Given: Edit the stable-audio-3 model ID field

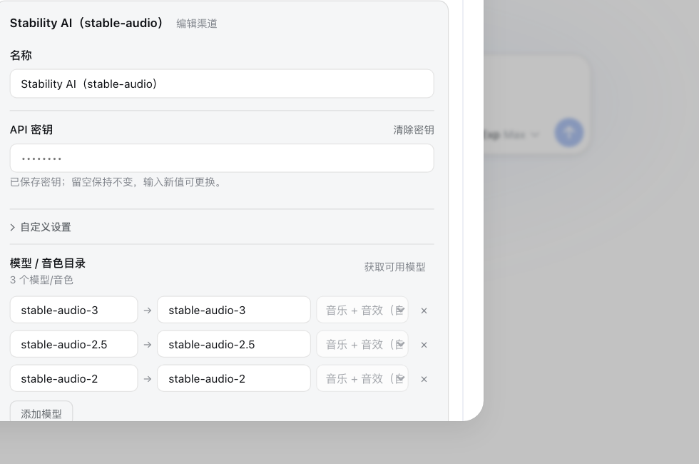Looking at the screenshot, I should click(74, 310).
